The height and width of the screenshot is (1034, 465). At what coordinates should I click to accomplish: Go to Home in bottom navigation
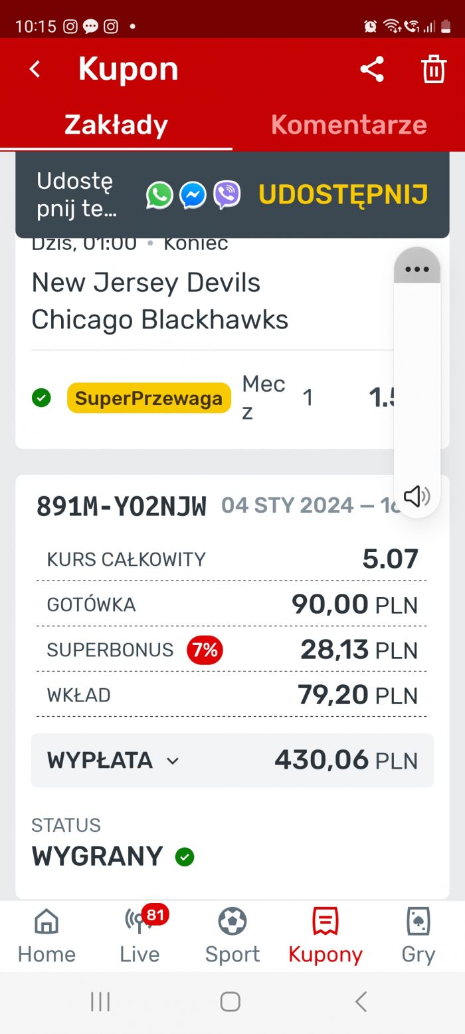coord(46,936)
